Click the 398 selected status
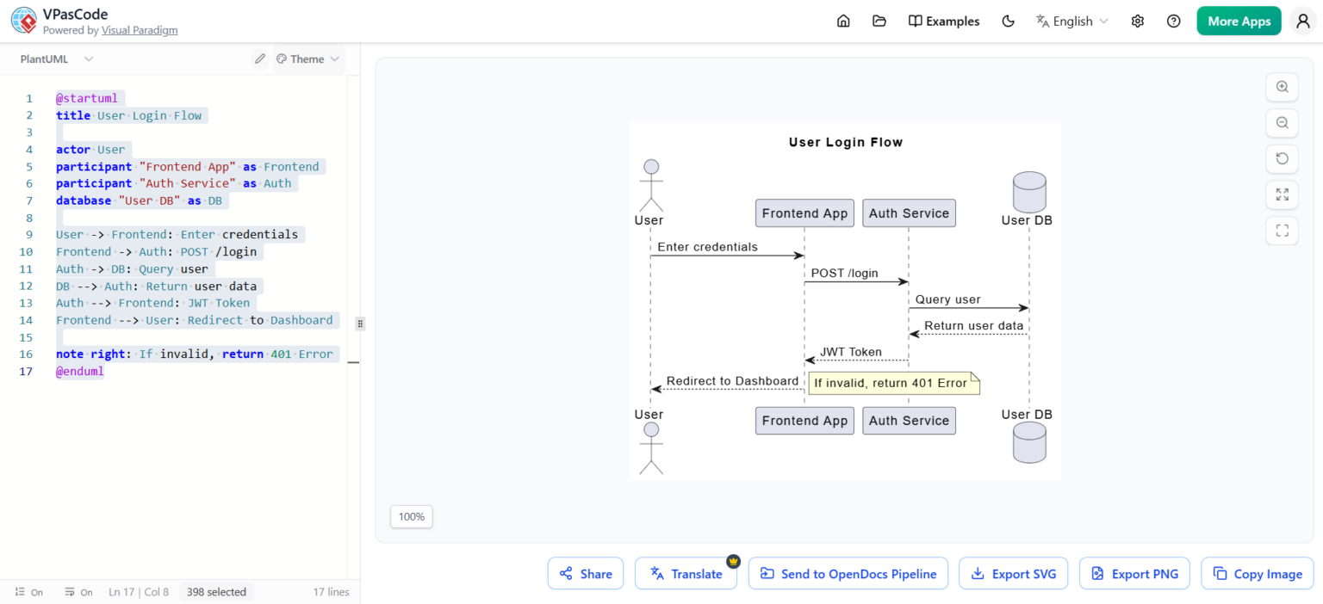The image size is (1323, 604). click(216, 592)
